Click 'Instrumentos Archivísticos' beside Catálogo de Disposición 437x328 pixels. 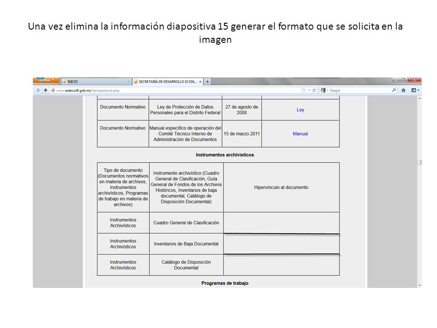tap(123, 265)
